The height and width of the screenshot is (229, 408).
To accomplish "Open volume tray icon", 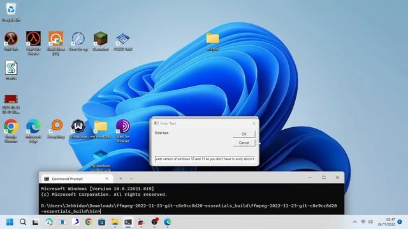I will (370, 222).
